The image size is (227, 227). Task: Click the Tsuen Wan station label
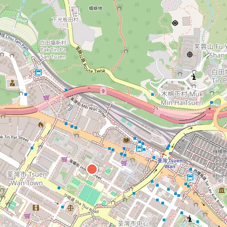pyautogui.click(x=170, y=164)
